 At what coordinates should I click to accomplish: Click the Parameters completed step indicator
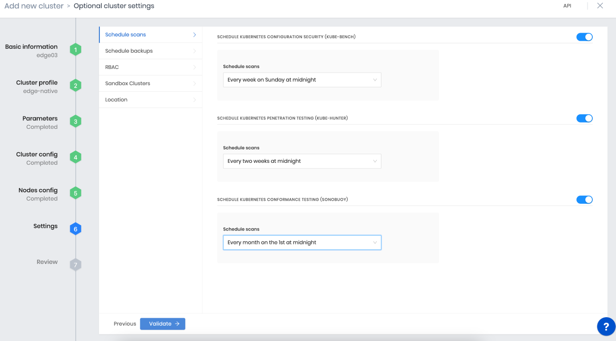[x=75, y=121]
